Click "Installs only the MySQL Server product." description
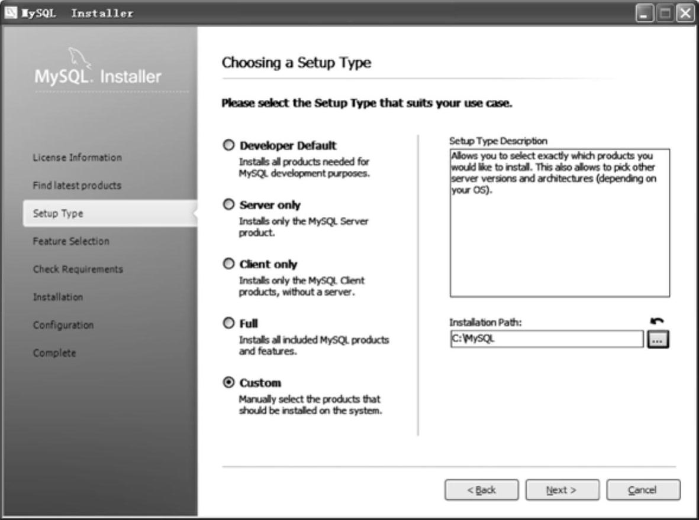The width and height of the screenshot is (699, 520). pyautogui.click(x=304, y=226)
